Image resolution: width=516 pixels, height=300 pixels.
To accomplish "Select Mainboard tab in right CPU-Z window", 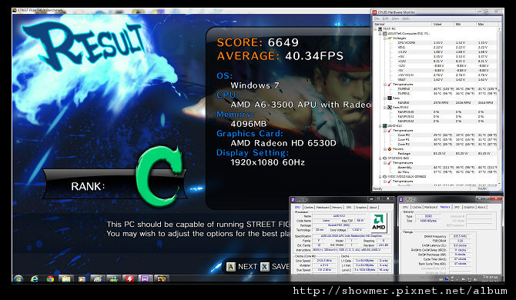I will tap(431, 208).
